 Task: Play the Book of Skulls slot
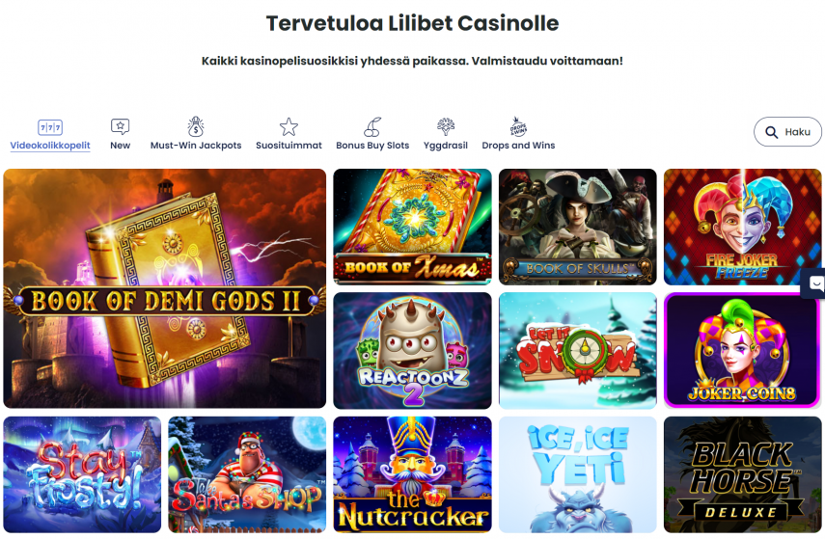(578, 227)
